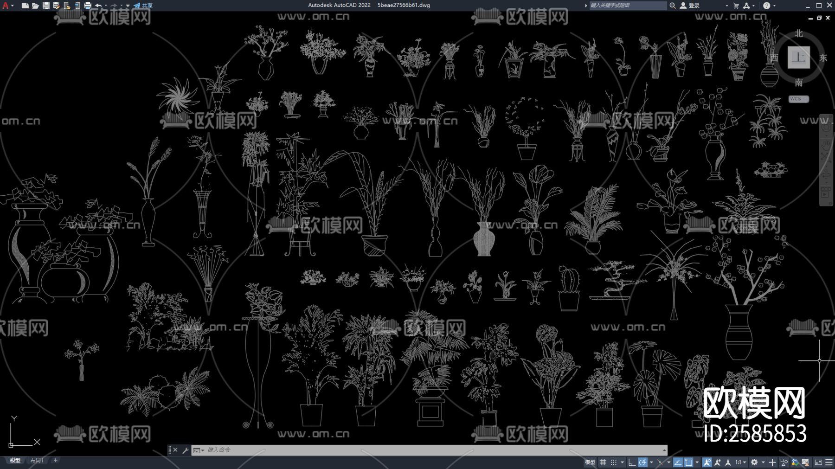This screenshot has height=469, width=835.
Task: Click the annotation scale icon
Action: point(728,462)
